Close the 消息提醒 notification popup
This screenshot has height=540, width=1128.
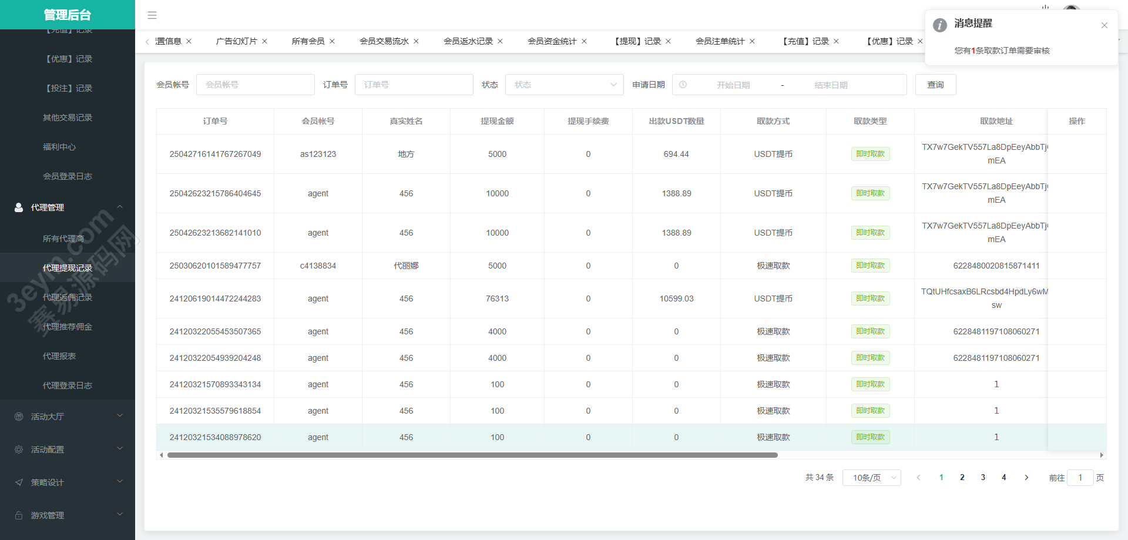point(1104,25)
